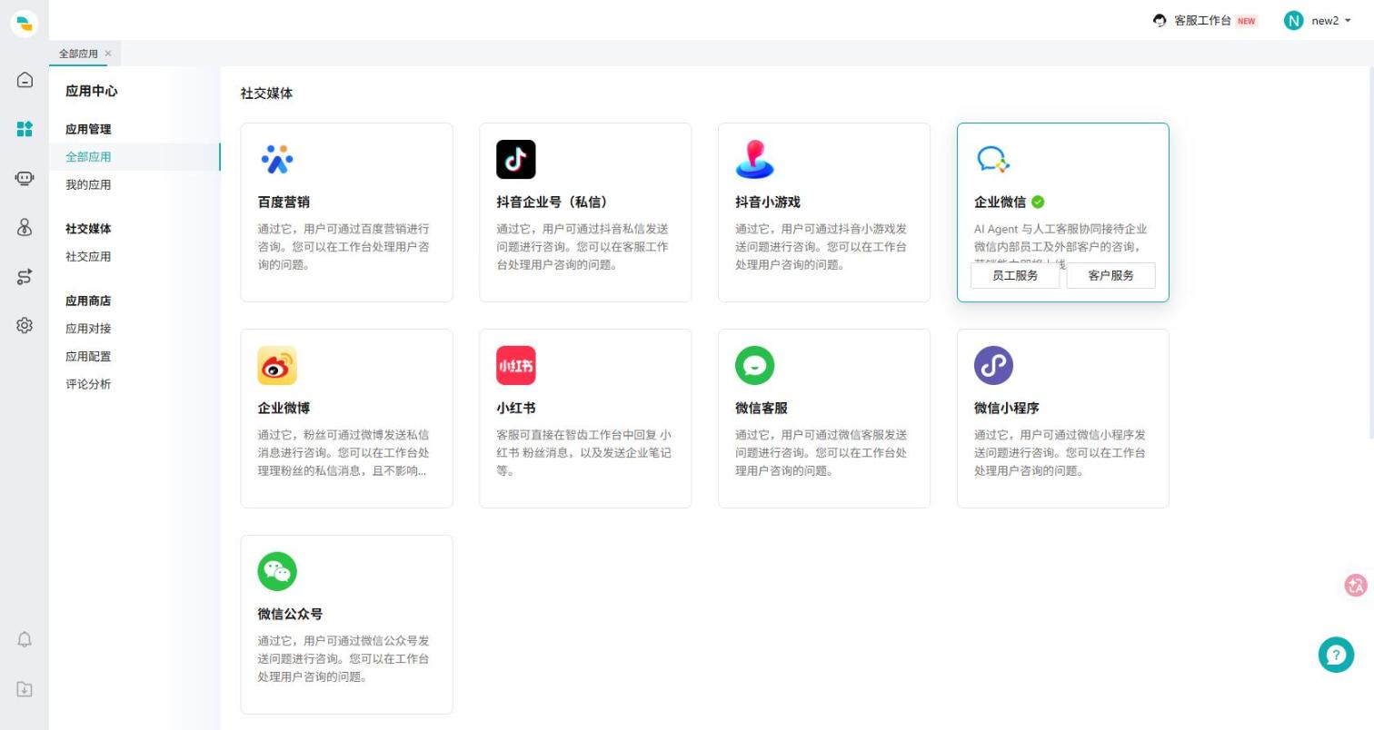Click the 客户服务 button
This screenshot has width=1374, height=730.
click(1110, 275)
